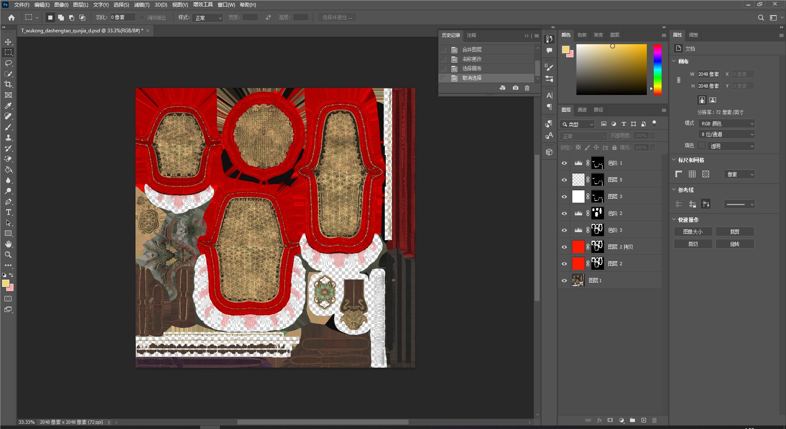This screenshot has width=786, height=429.
Task: Delete the current history state via trash icon
Action: click(527, 88)
